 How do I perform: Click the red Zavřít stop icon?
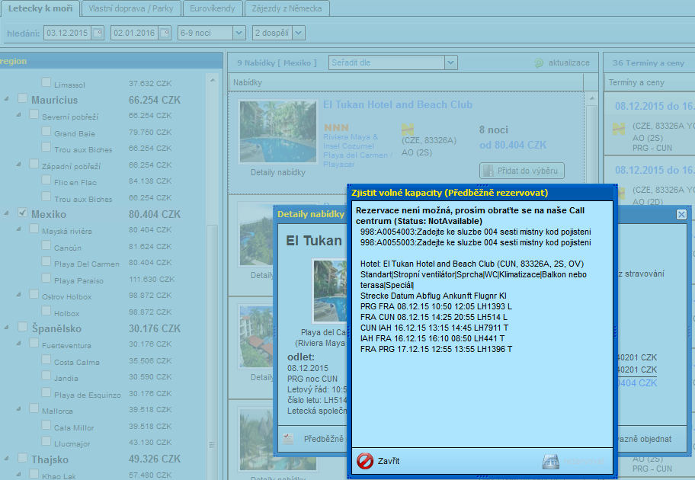click(365, 461)
